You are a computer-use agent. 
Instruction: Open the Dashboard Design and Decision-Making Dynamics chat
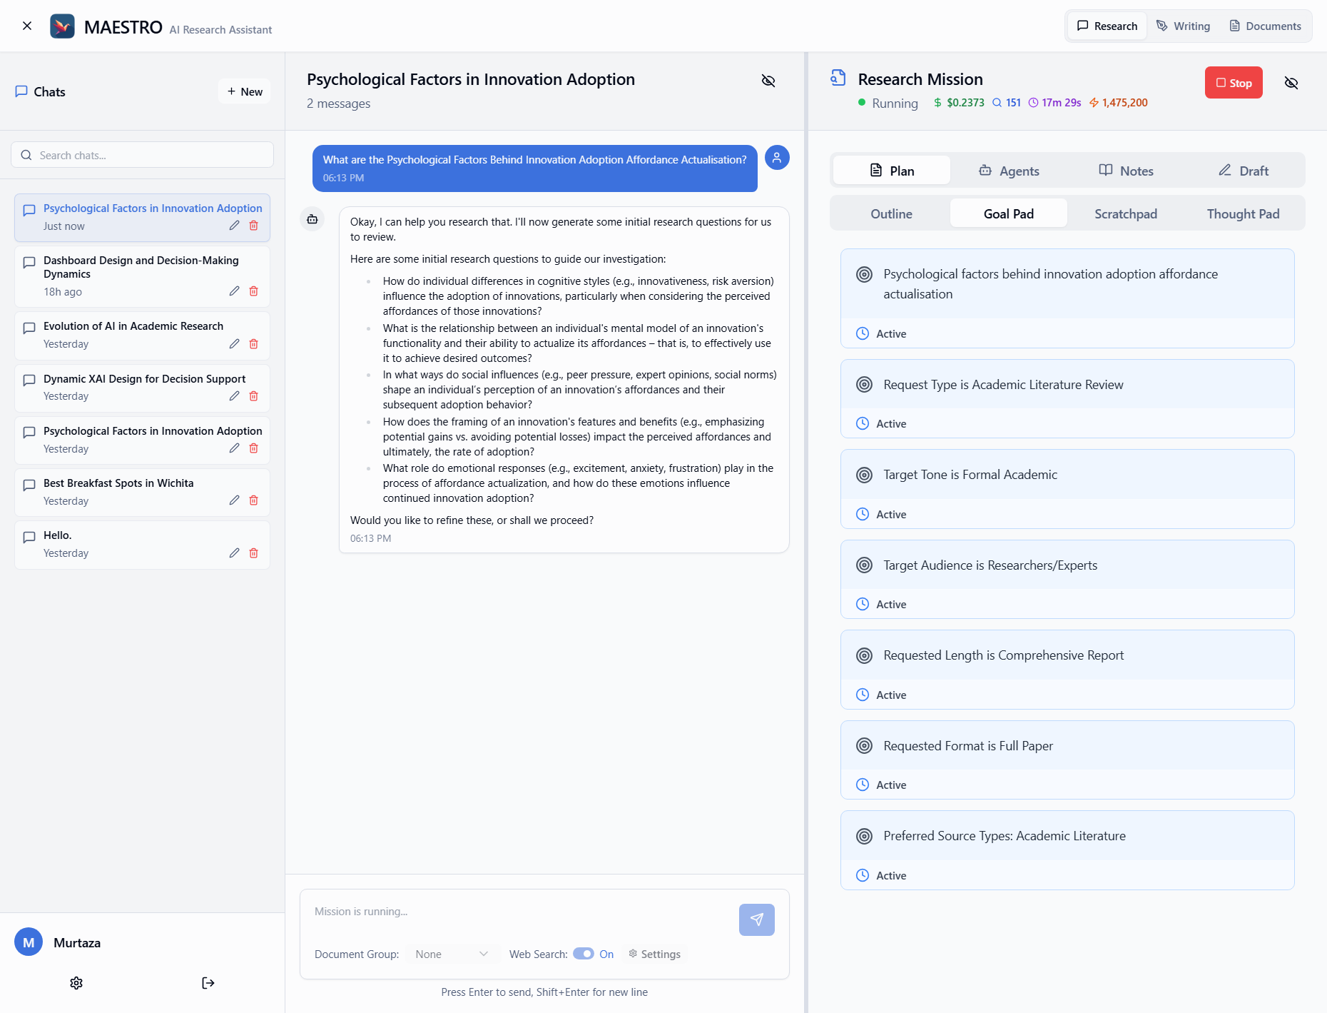(x=142, y=276)
